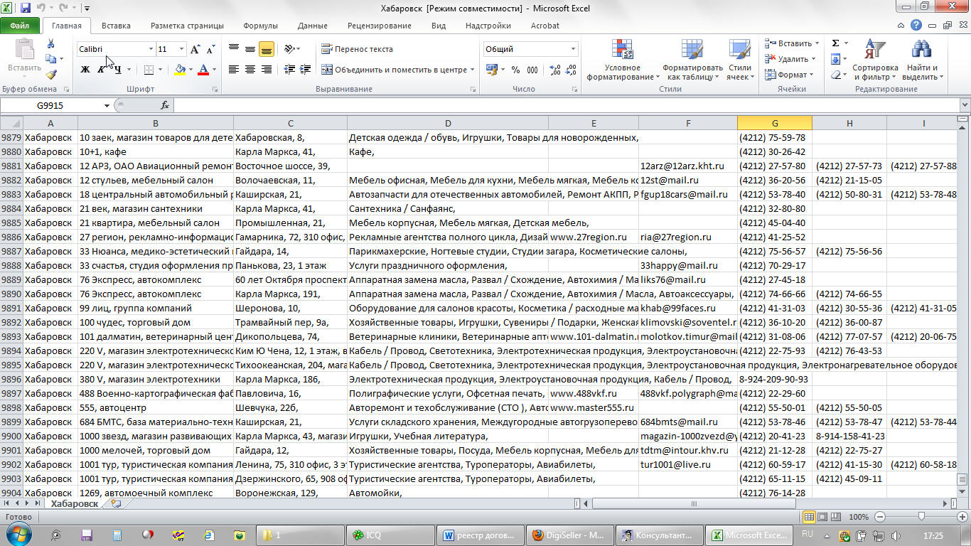This screenshot has height=546, width=971.
Task: Toggle Перенос текста wrap text
Action: tap(358, 49)
